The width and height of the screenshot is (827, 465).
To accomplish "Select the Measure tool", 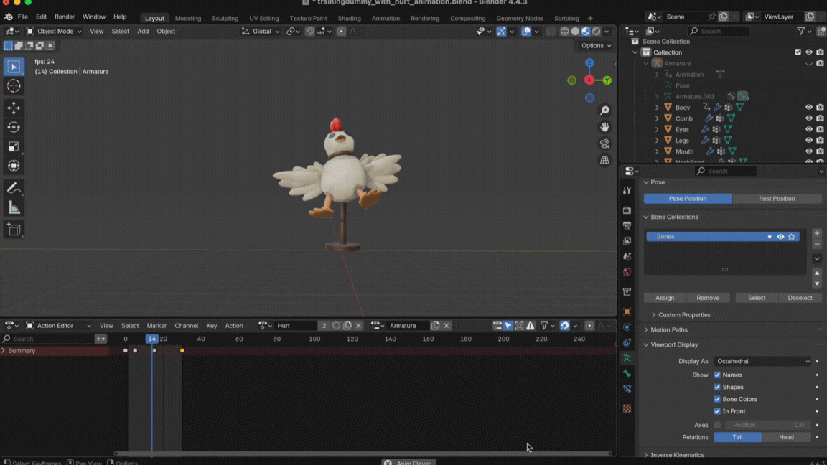I will tap(14, 207).
